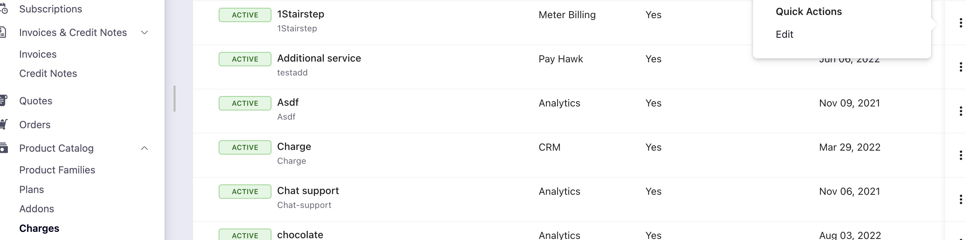
Task: Go to Plans in the sidebar
Action: coord(31,190)
